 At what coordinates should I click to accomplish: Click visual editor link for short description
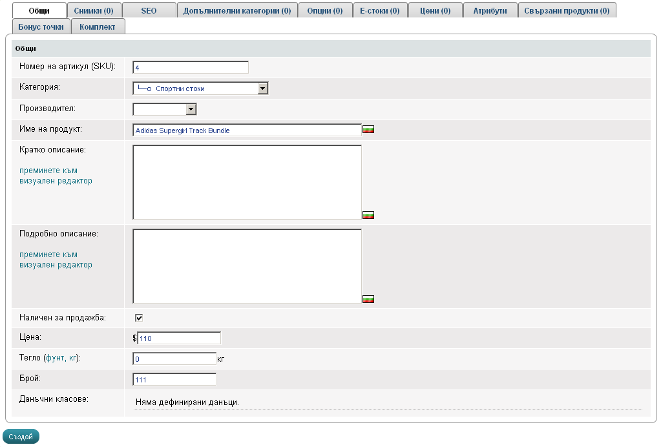pos(56,176)
